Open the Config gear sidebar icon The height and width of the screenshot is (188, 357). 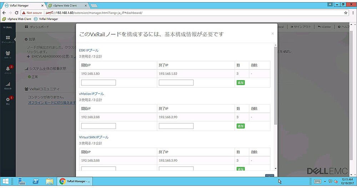(8, 100)
